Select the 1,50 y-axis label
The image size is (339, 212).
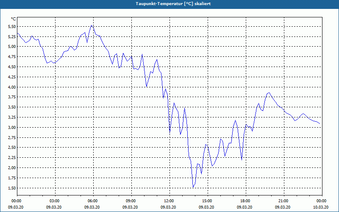(12, 188)
